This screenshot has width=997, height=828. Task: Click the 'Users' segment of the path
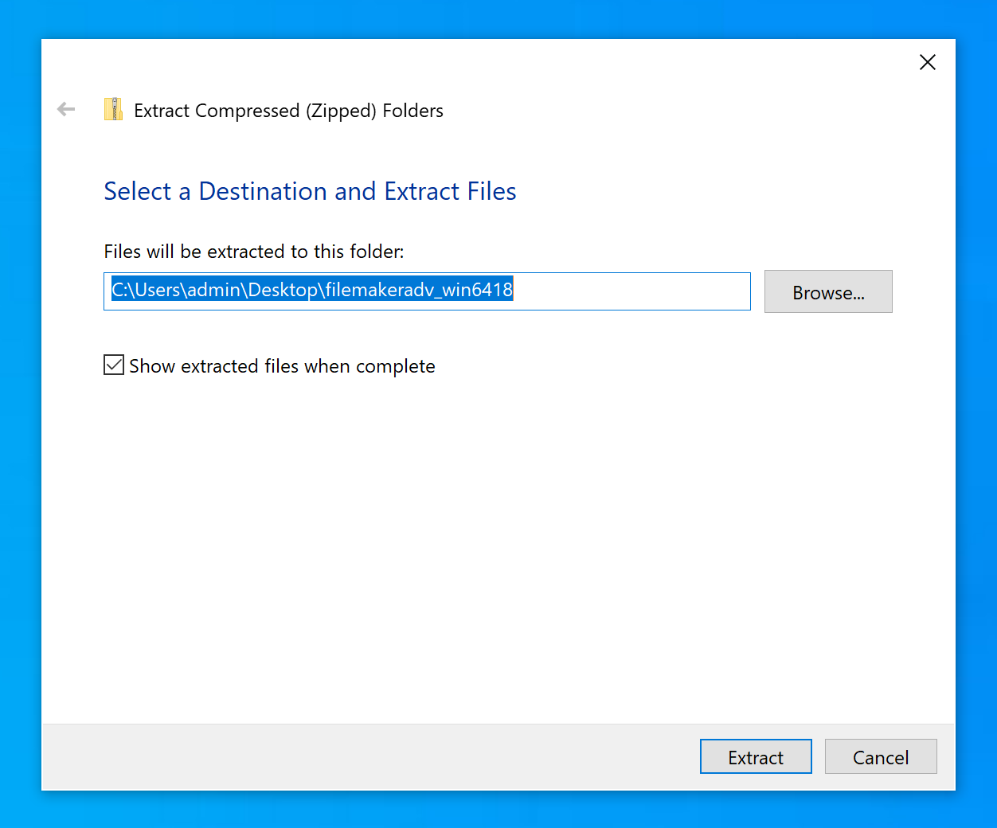158,290
